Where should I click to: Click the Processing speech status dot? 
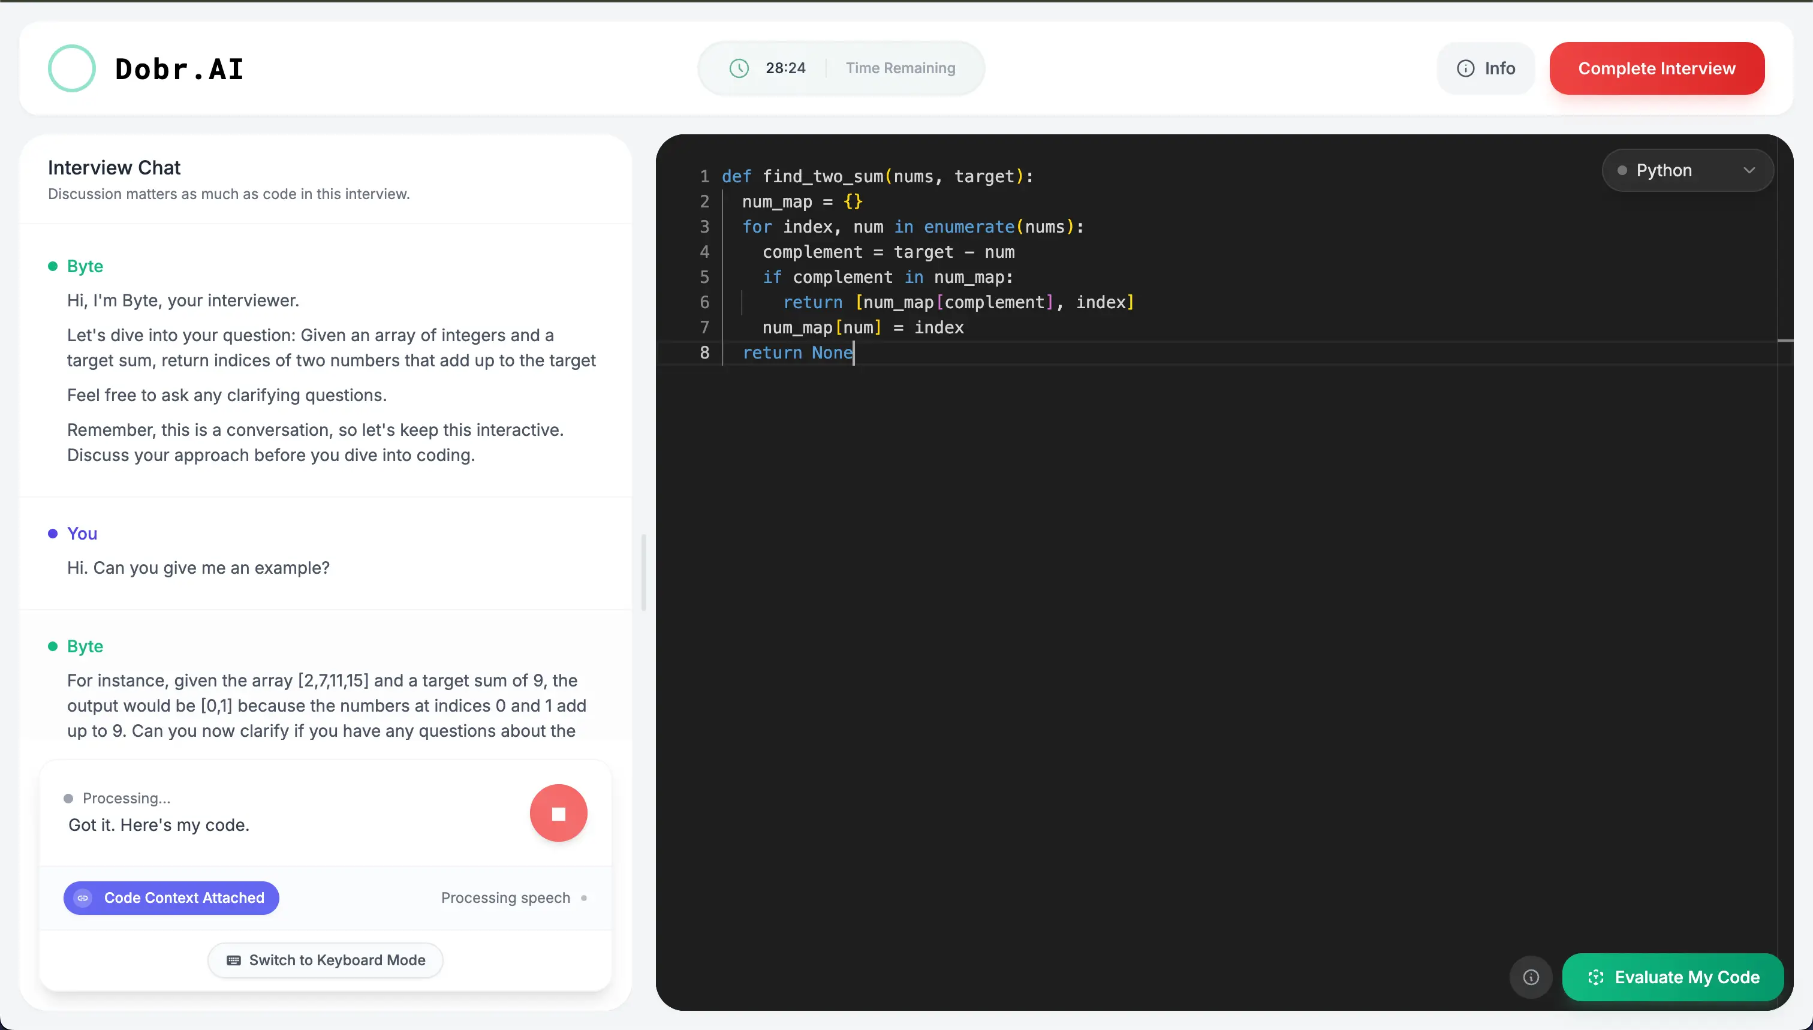[586, 898]
